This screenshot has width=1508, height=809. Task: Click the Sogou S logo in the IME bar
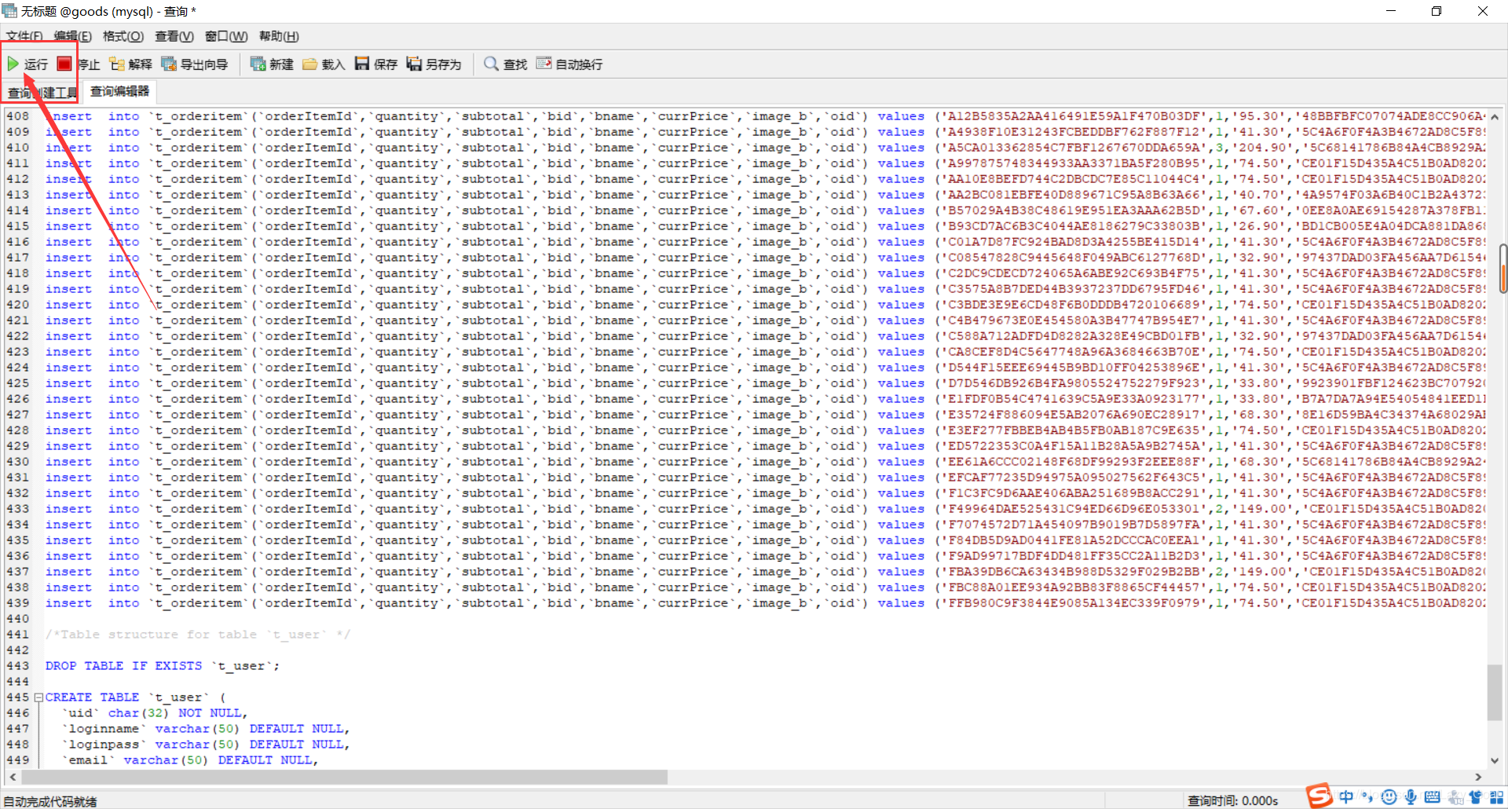click(1319, 796)
